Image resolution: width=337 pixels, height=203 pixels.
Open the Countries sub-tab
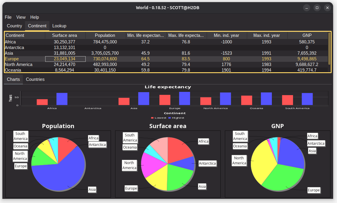(35, 79)
